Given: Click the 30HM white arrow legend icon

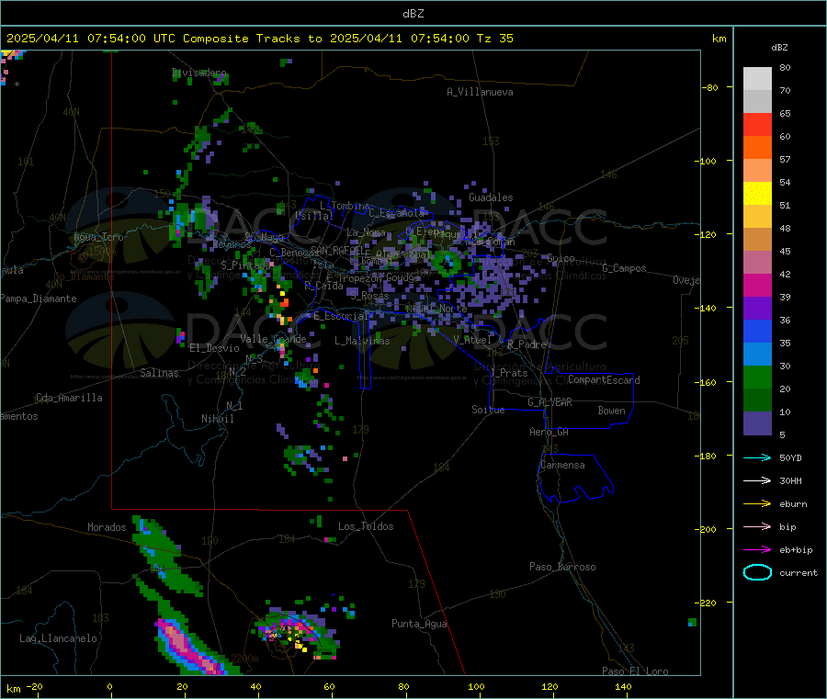Looking at the screenshot, I should [757, 480].
